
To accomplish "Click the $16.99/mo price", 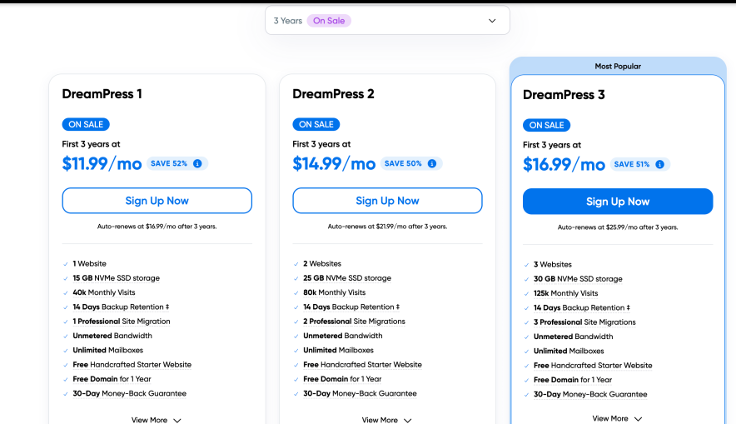I will tap(564, 164).
